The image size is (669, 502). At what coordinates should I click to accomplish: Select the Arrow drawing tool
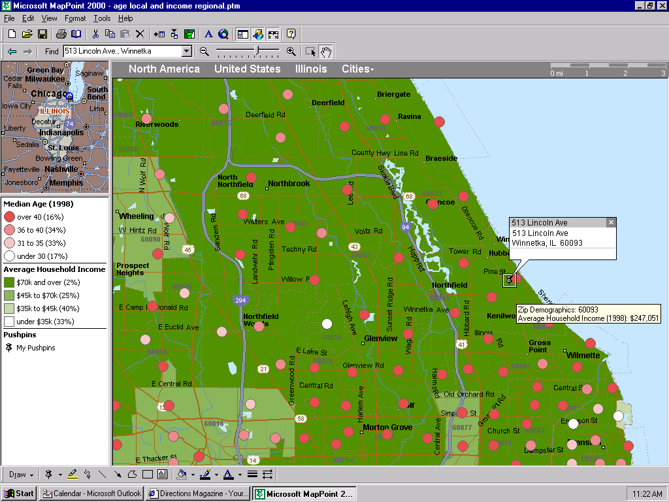117,475
